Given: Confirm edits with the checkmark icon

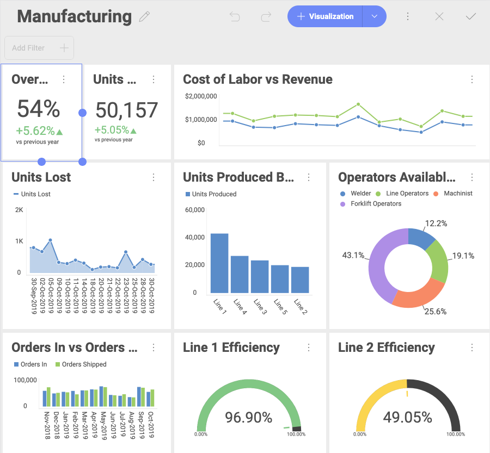Looking at the screenshot, I should pos(471,17).
